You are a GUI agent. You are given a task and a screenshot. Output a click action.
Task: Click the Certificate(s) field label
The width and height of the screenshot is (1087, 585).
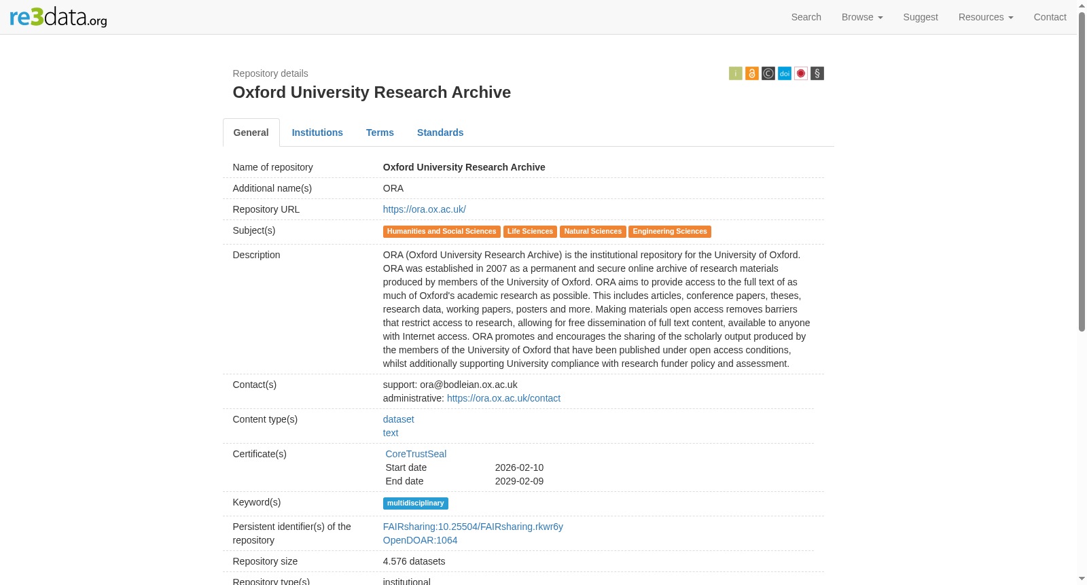pos(260,454)
